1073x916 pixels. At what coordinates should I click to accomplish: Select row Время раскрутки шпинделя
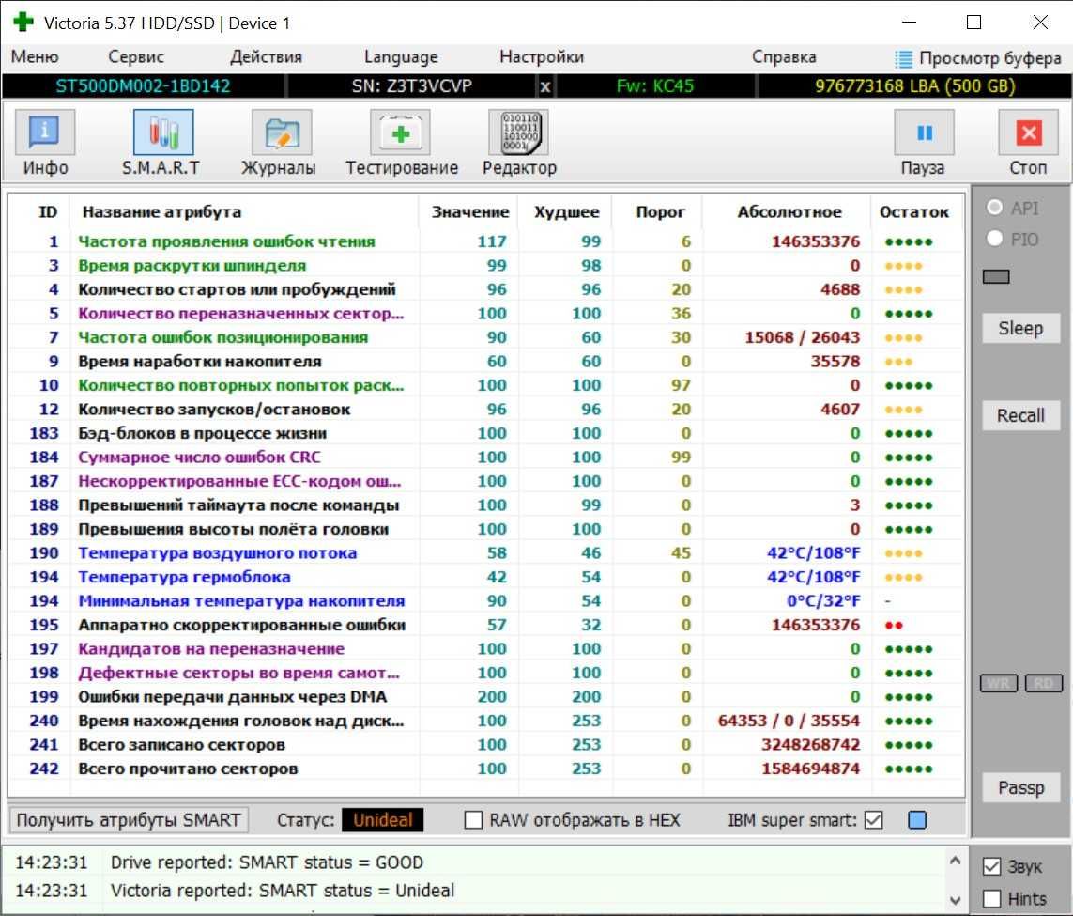[486, 266]
